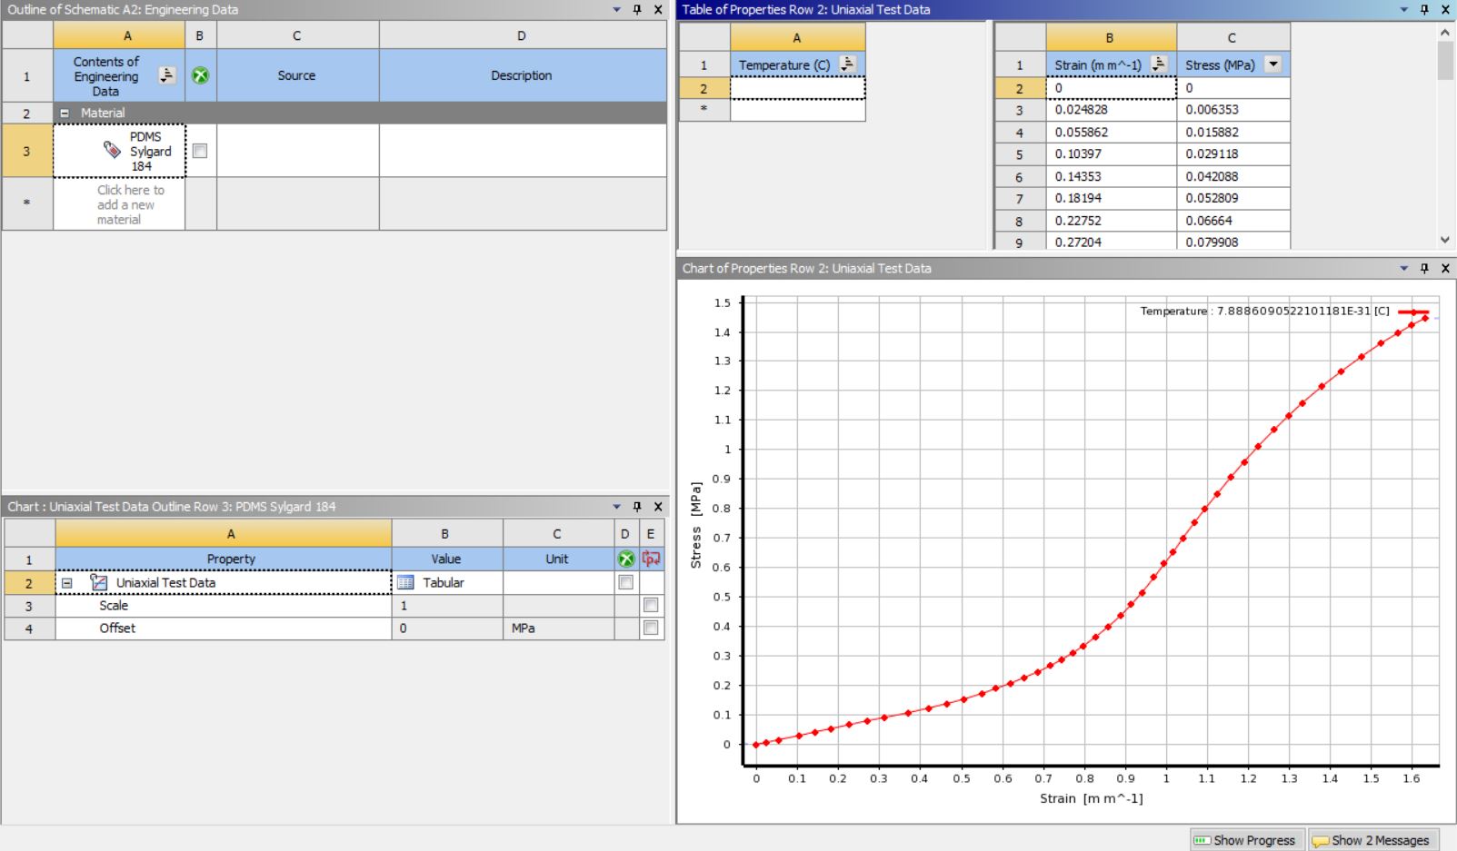The height and width of the screenshot is (851, 1457).
Task: Select stress cell 0.06664
Action: 1233,221
